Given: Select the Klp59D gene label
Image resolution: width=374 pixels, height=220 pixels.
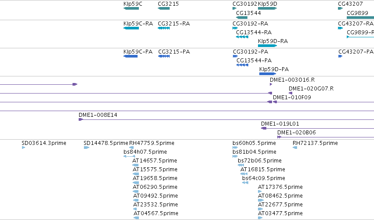Looking at the screenshot, I should click(x=268, y=4).
